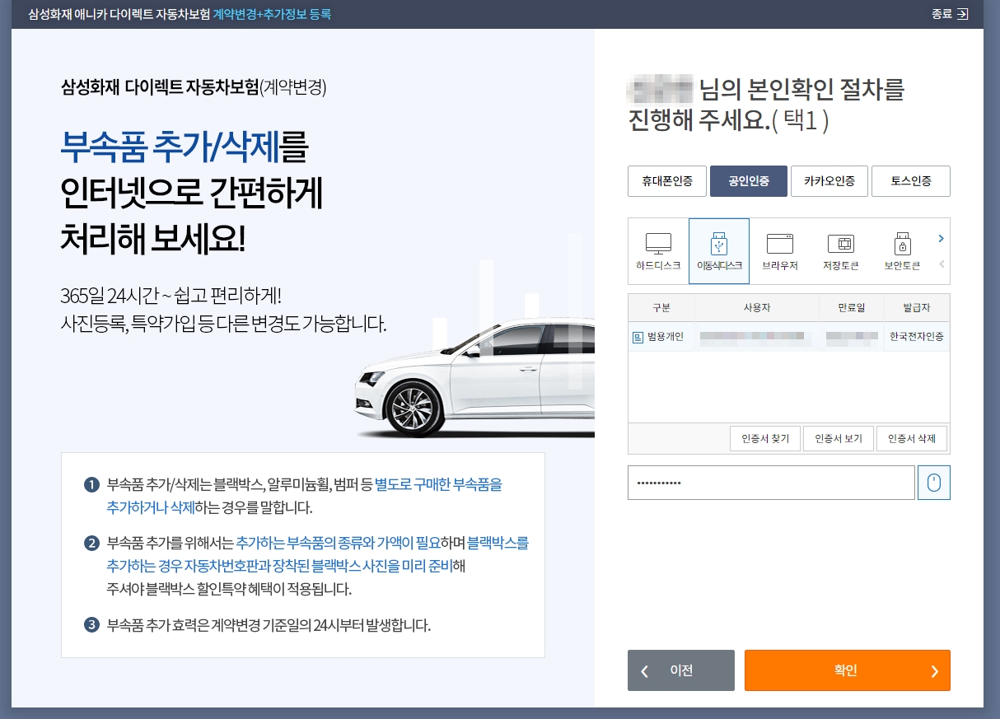Open the virtual mouse keyboard icon
Image resolution: width=1000 pixels, height=719 pixels.
933,483
